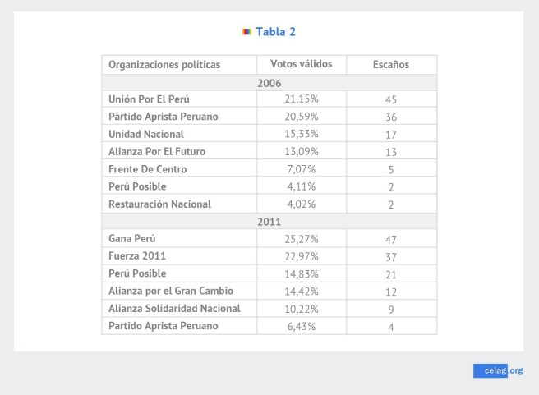Viewport: 539px width, 395px height.
Task: Click the Gana Perú party cell
Action: pyautogui.click(x=132, y=238)
